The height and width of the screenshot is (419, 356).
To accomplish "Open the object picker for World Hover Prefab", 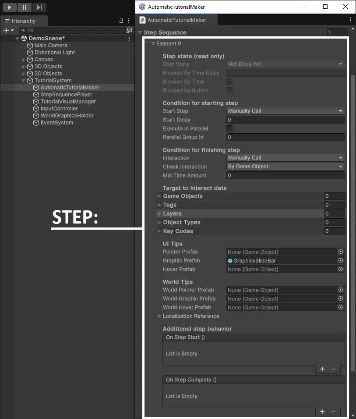I will click(x=341, y=307).
